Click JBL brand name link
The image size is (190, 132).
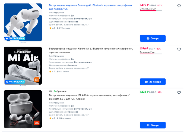tap(50, 91)
